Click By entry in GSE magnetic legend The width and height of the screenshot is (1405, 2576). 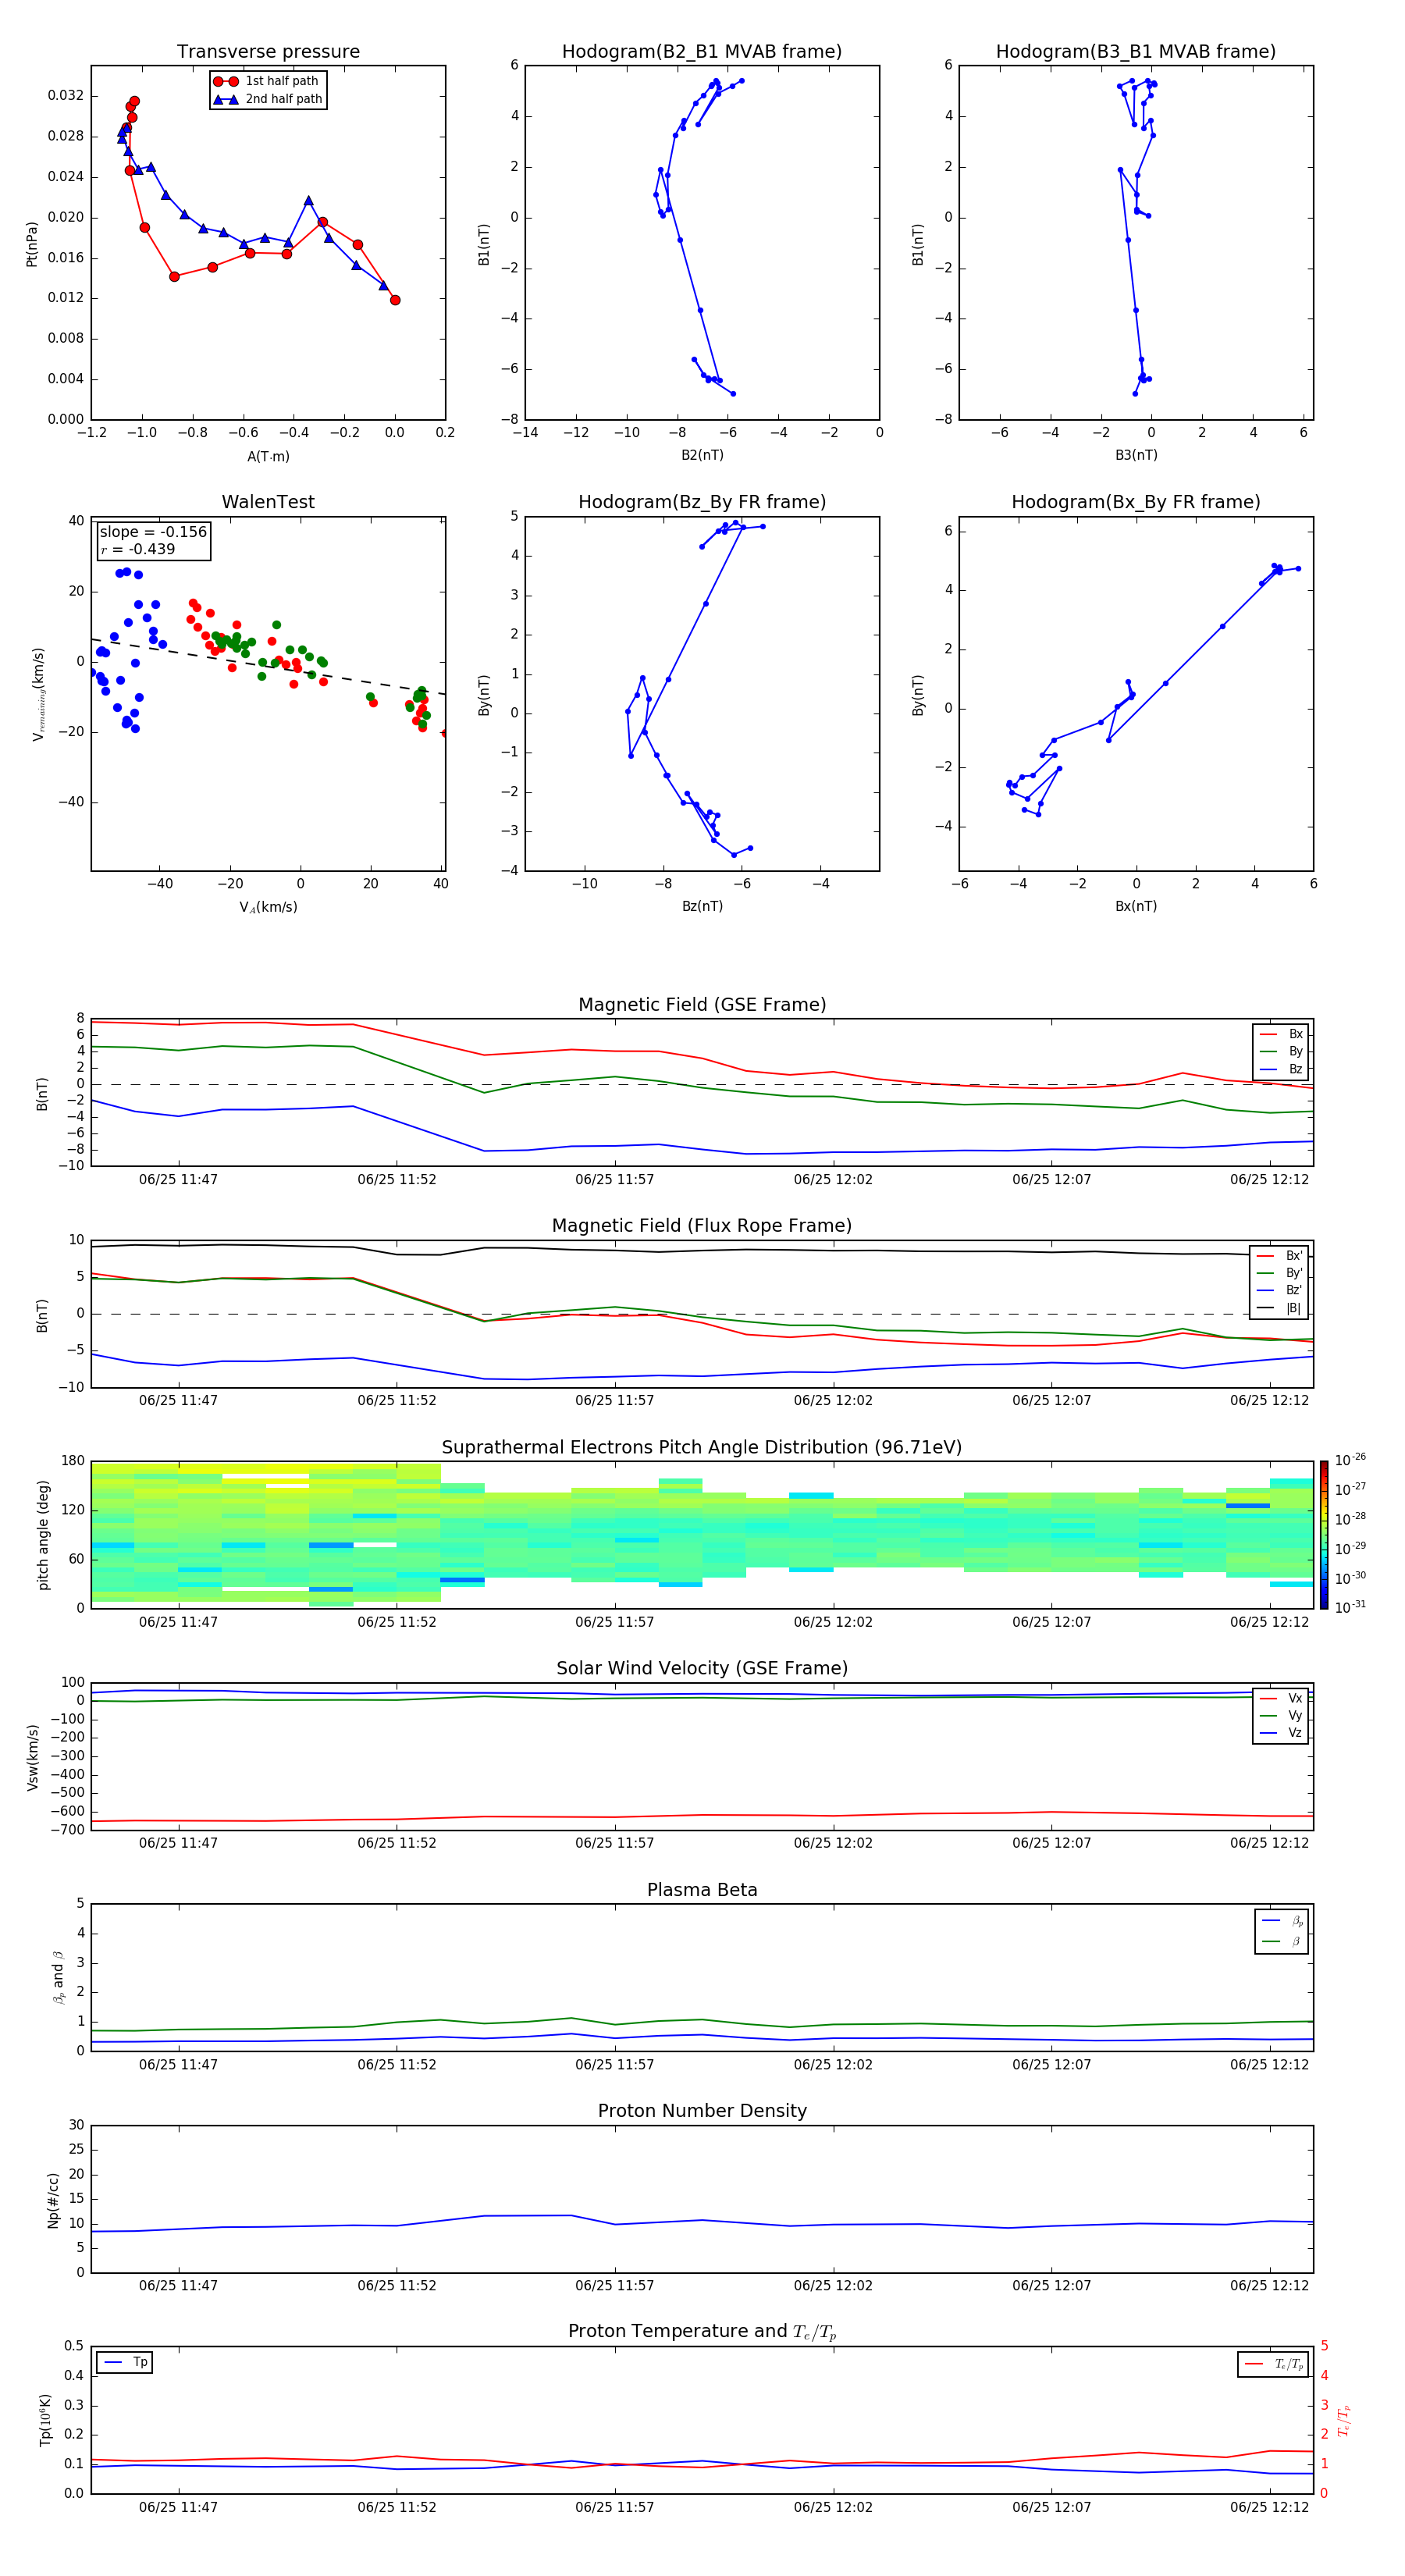pos(1281,1051)
